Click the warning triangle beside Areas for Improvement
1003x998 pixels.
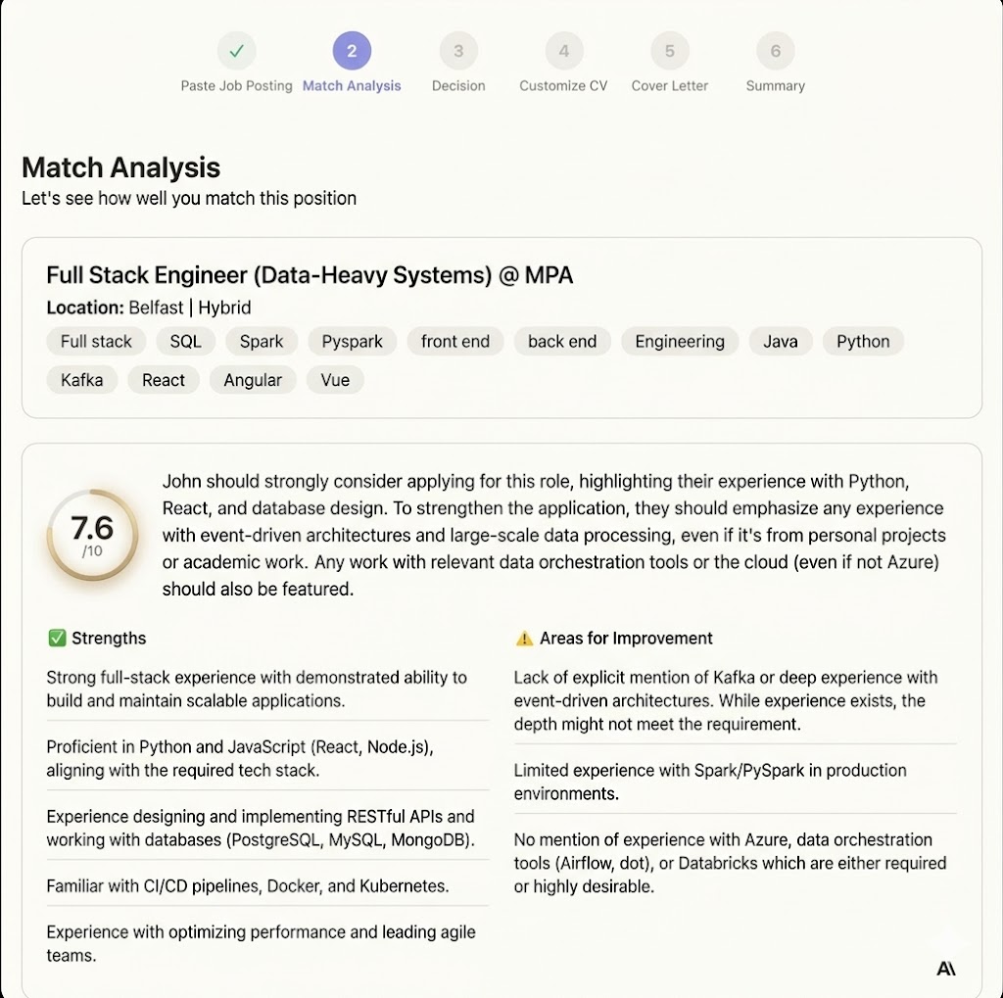click(522, 638)
